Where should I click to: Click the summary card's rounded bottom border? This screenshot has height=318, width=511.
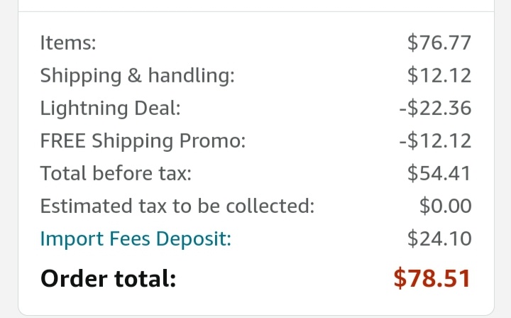pyautogui.click(x=255, y=314)
